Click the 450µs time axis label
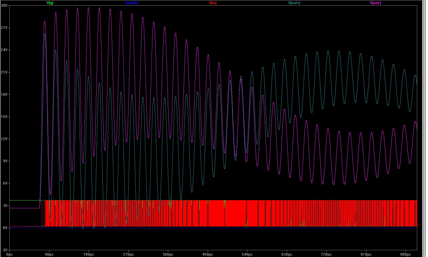Viewport: 428px width, 257px height. coord(207,255)
